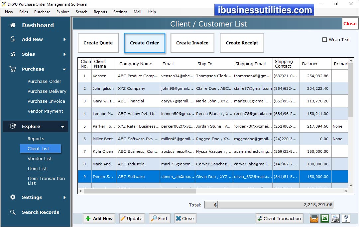The width and height of the screenshot is (359, 227).
Task: Click the printer icon
Action: [x=335, y=218]
